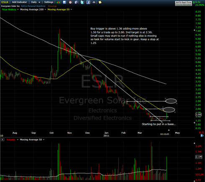Save chart with the floppy disk icon

(x=64, y=2)
